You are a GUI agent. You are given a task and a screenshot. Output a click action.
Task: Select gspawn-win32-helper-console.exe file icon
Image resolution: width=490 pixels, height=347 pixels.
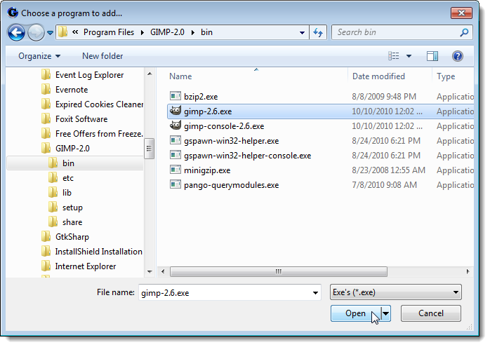(176, 155)
